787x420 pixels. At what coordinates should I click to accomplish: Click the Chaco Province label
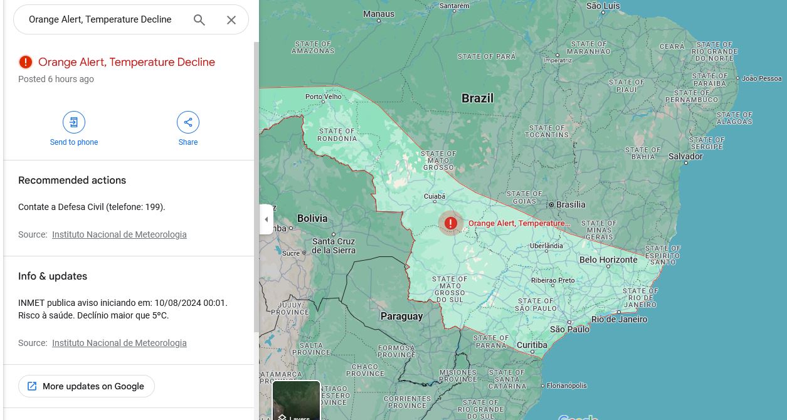[365, 370]
